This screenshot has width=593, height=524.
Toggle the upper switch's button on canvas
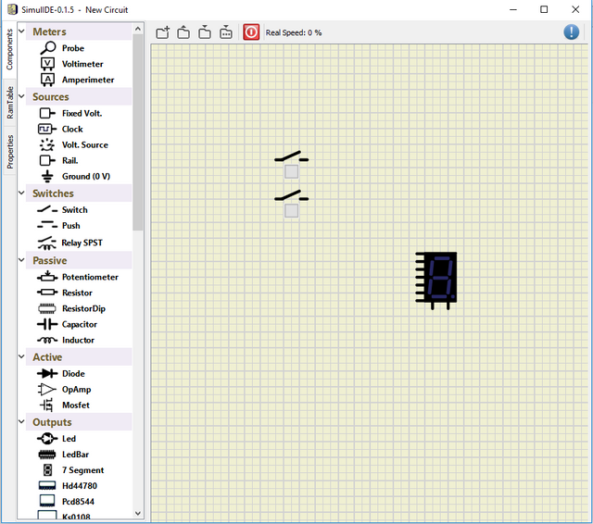tap(292, 171)
